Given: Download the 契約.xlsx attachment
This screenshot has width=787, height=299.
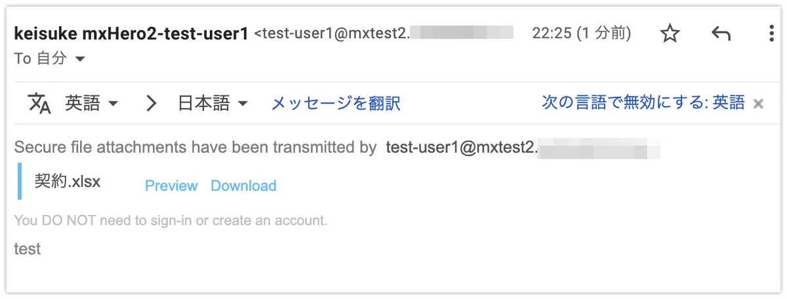Looking at the screenshot, I should click(243, 186).
